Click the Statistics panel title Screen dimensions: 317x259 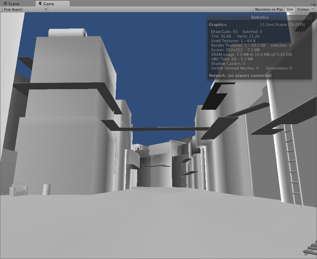(x=259, y=17)
